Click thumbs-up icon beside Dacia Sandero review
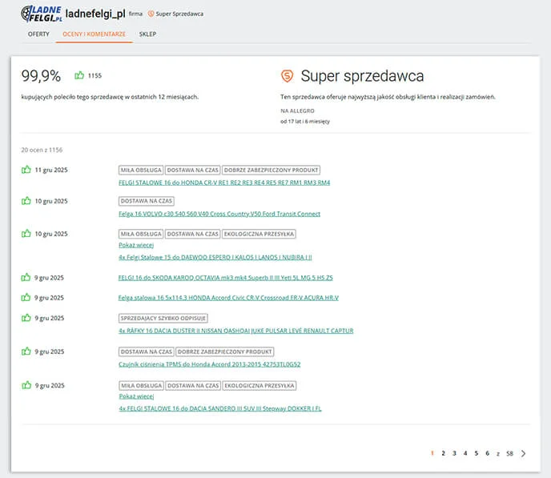551x478 pixels. pos(26,385)
